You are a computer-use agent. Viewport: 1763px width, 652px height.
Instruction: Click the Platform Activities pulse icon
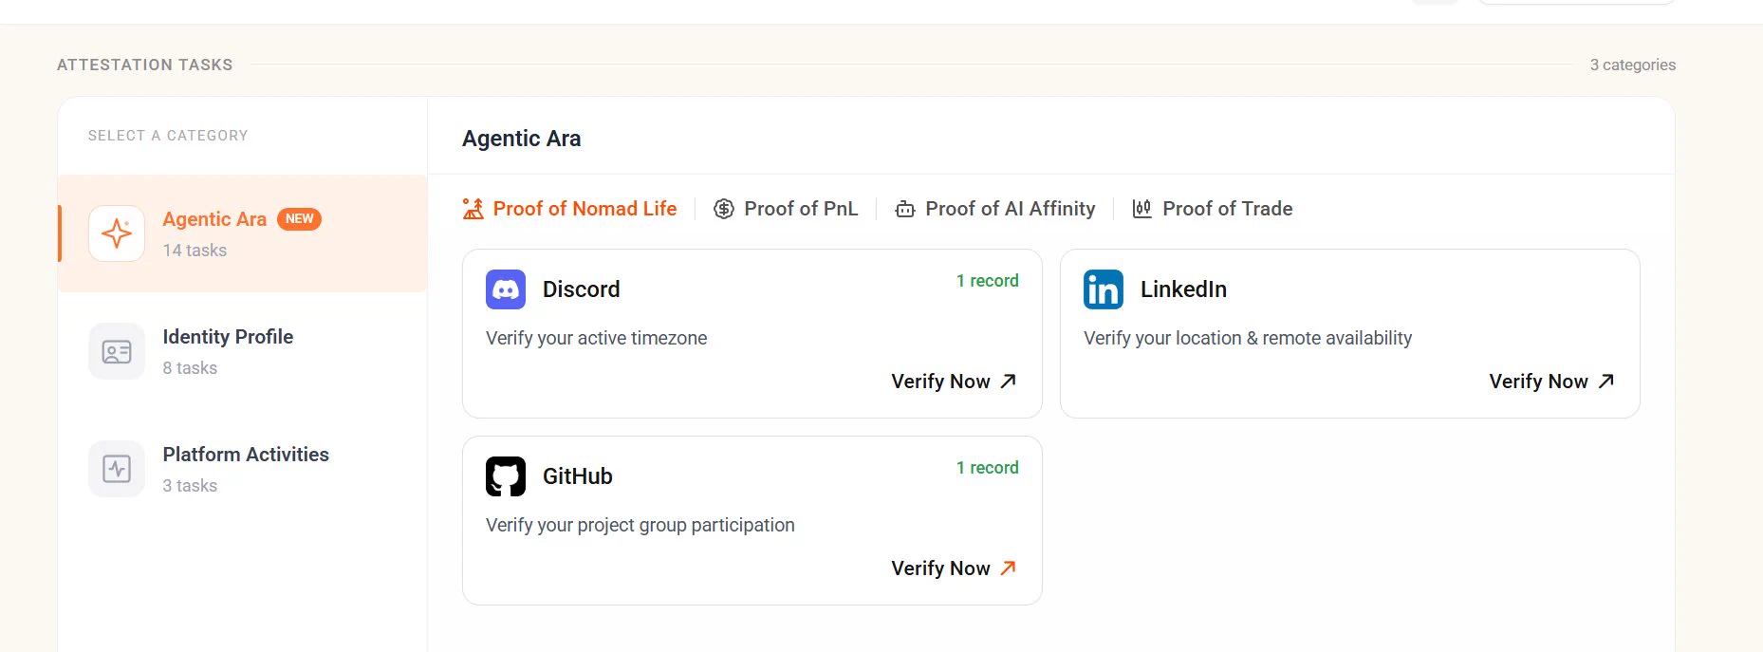pyautogui.click(x=117, y=469)
